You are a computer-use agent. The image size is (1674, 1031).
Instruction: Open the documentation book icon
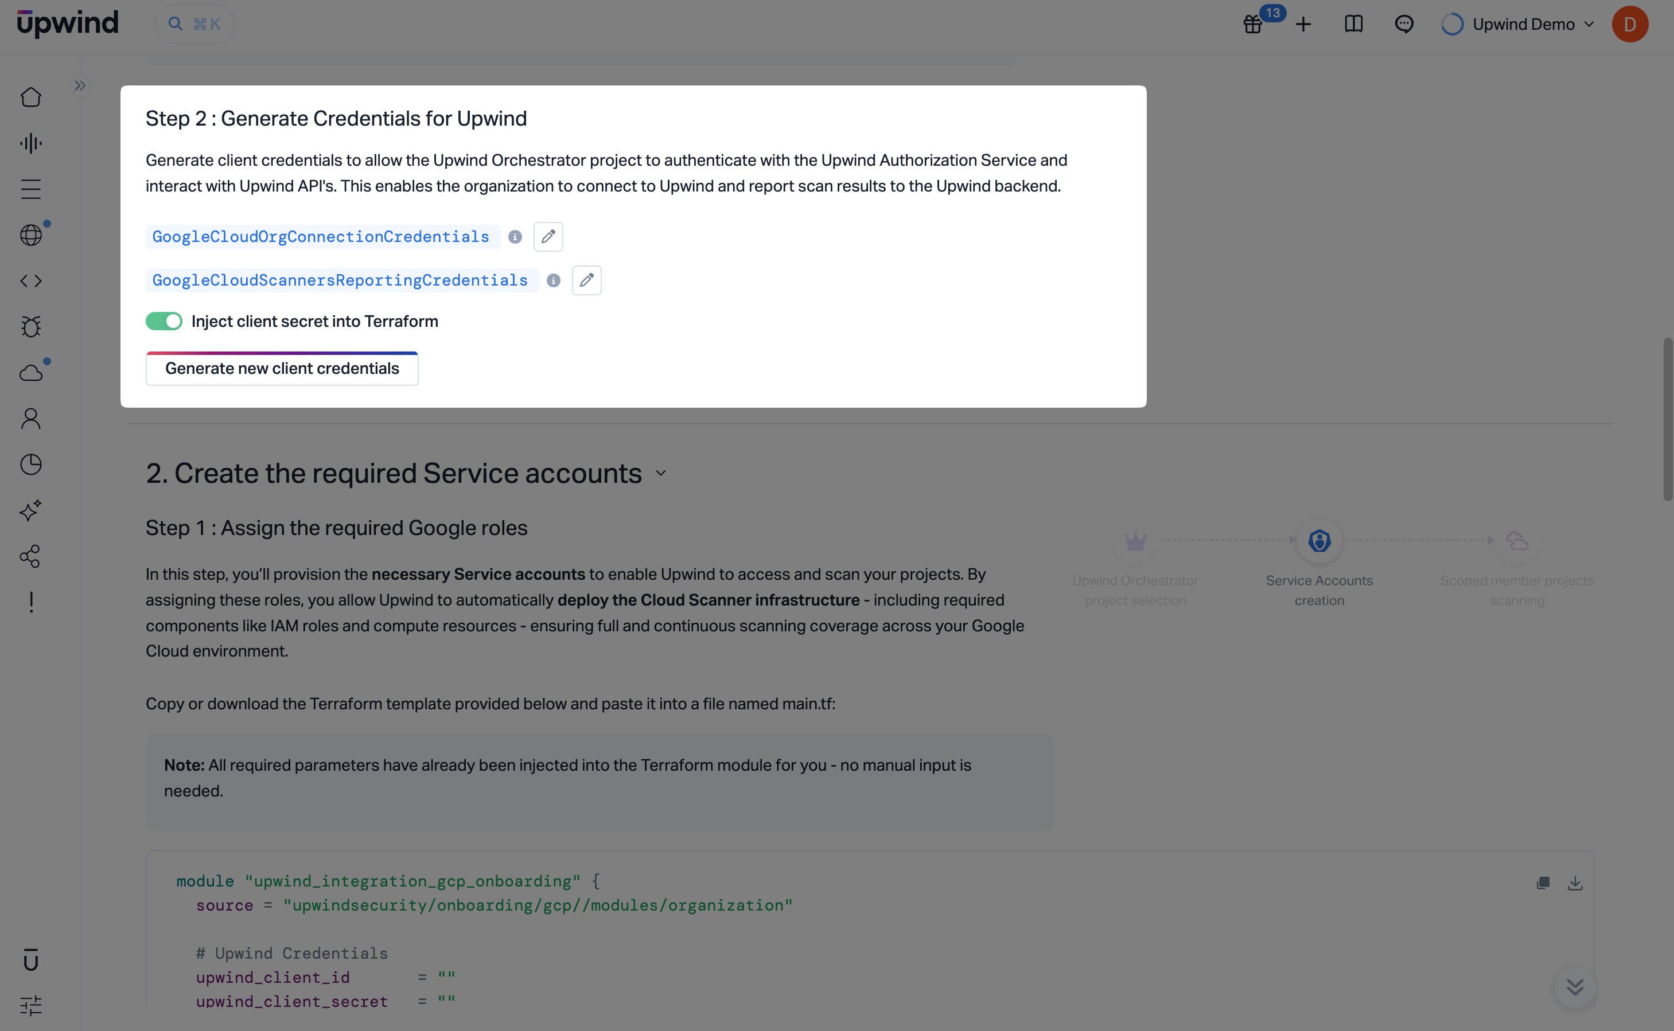click(1353, 25)
